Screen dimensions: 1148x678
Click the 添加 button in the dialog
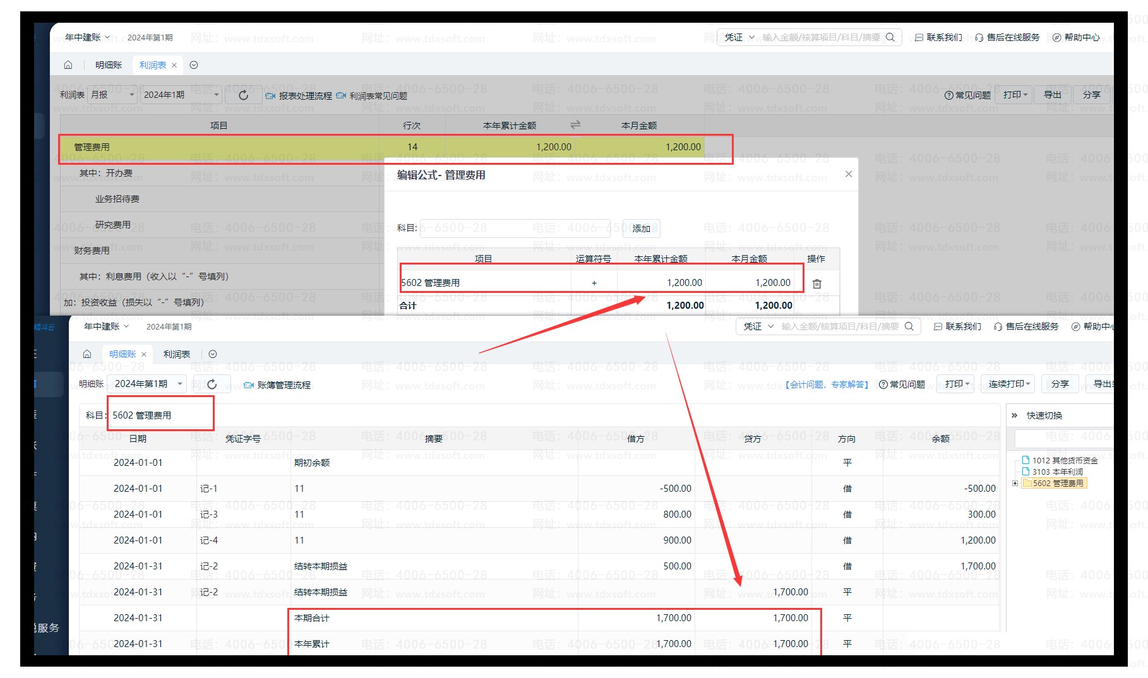coord(641,229)
